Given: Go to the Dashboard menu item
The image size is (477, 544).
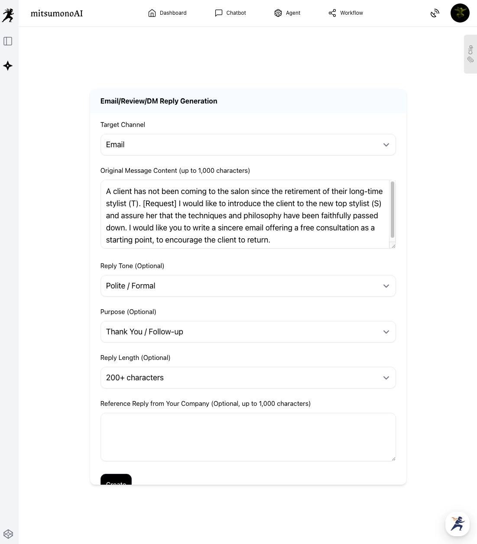Looking at the screenshot, I should tap(167, 13).
